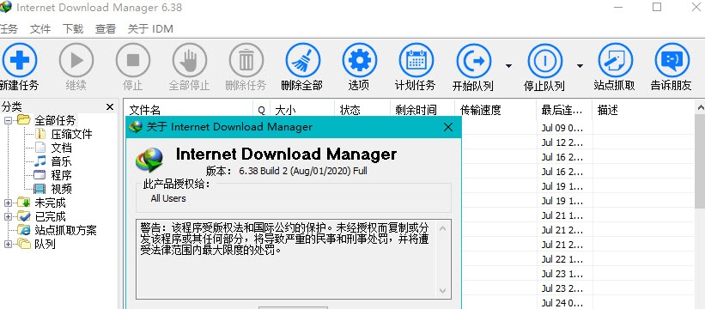The width and height of the screenshot is (705, 309).
Task: Select the 文档 category
Action: click(x=61, y=148)
